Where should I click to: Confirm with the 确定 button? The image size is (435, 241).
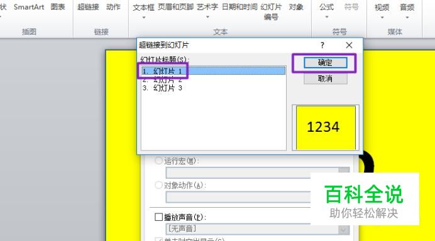pos(325,63)
